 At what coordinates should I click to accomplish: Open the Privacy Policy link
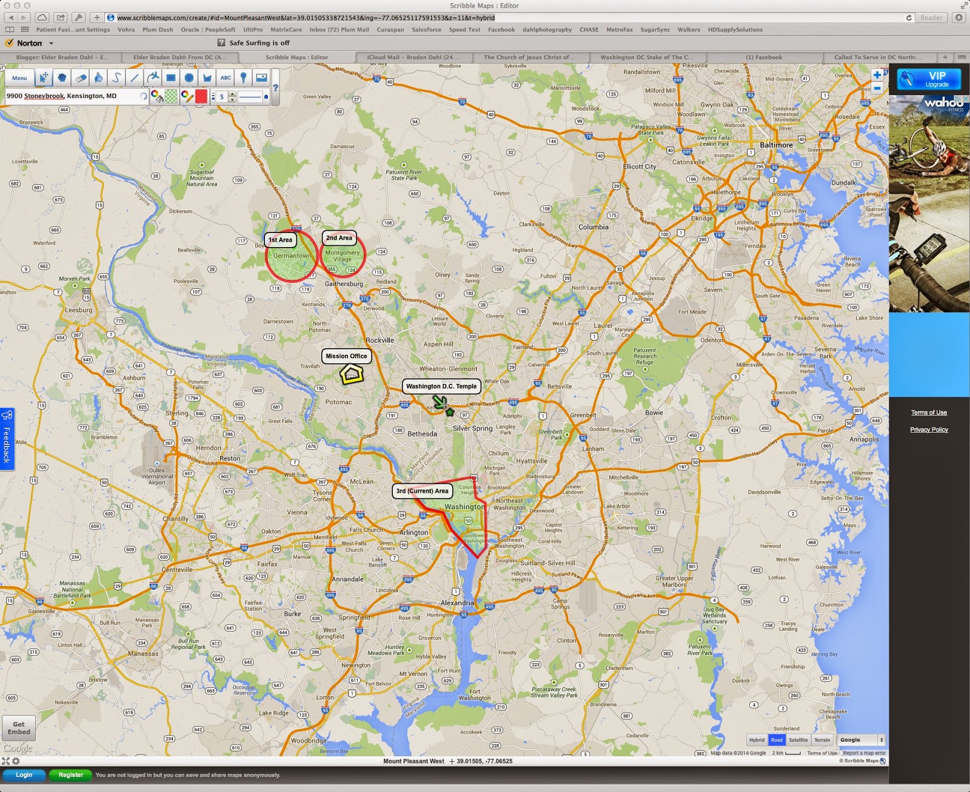coord(929,430)
